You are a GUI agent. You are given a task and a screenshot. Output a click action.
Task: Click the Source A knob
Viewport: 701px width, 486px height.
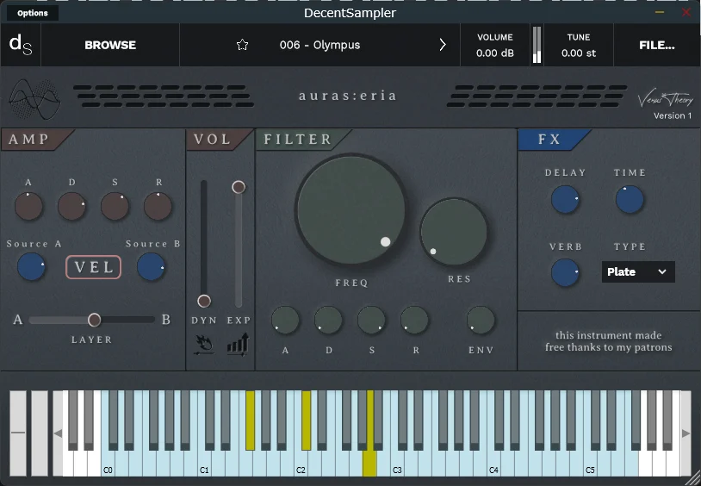pyautogui.click(x=31, y=267)
